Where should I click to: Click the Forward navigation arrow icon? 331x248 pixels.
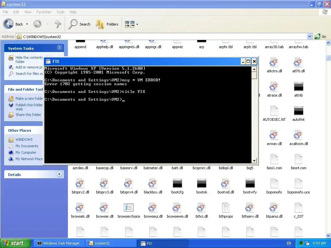37,24
